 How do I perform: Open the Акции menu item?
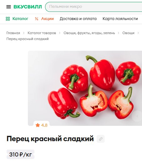[x=48, y=19]
